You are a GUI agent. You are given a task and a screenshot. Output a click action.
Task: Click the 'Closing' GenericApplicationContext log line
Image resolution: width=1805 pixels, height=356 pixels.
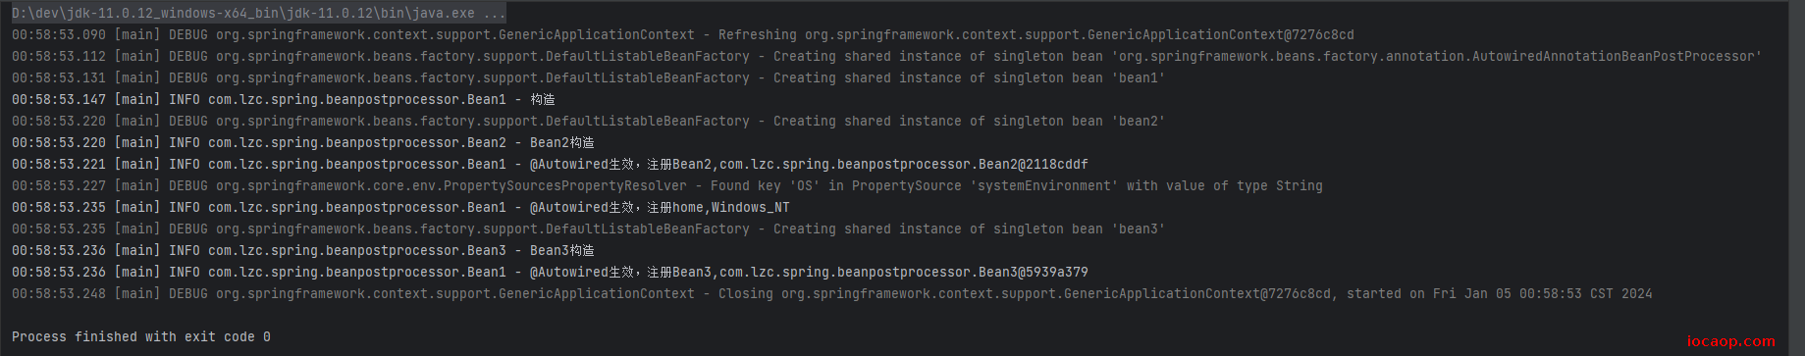pos(832,293)
